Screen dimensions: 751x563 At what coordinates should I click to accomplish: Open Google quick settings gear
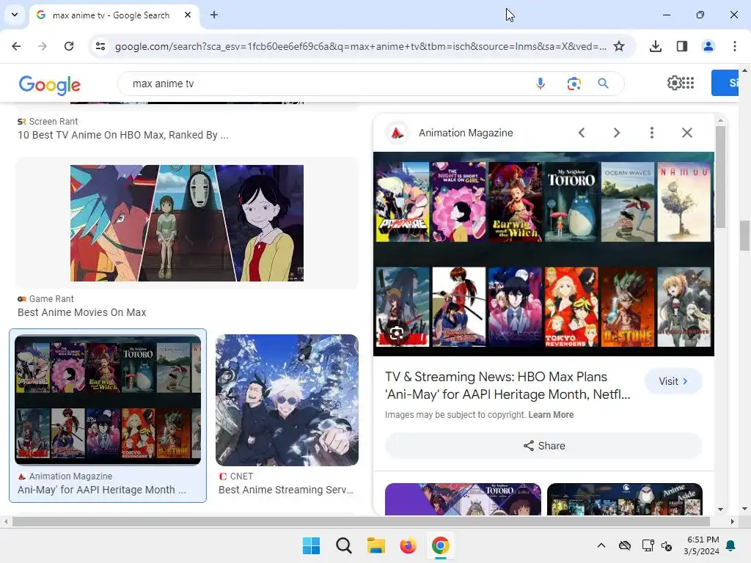tap(674, 83)
